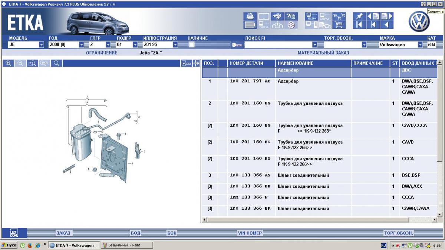Click the illustration panel layout icon
This screenshot has width=445, height=250.
pos(186,63)
